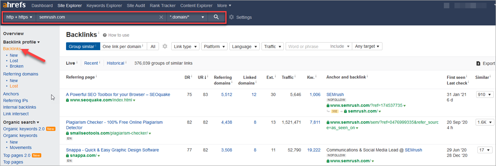Collapse the Backlink profile section

pos(21,42)
